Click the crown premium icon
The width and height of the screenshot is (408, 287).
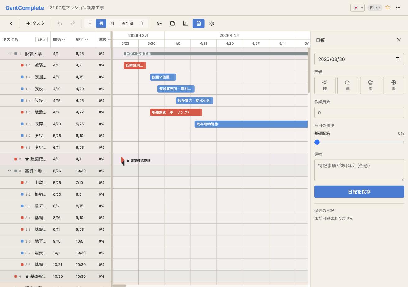tap(387, 7)
